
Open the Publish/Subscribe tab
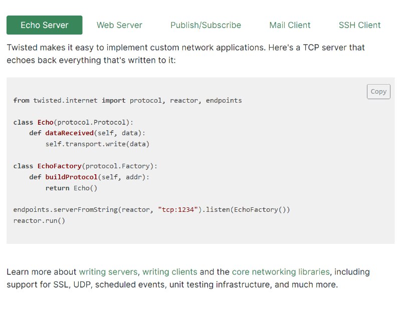pos(206,25)
